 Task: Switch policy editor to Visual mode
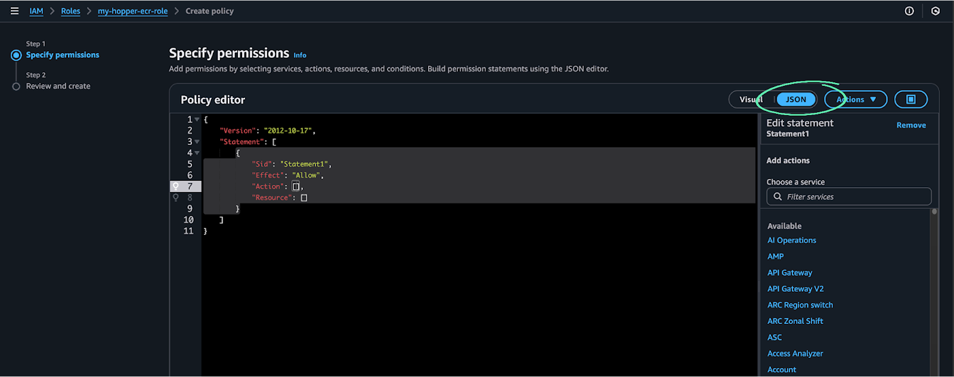[x=751, y=100]
